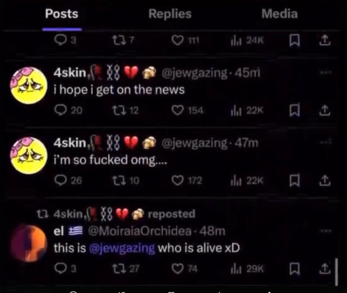
Task: Open more options on the @MoiraiaOrchidea post
Action: click(325, 230)
